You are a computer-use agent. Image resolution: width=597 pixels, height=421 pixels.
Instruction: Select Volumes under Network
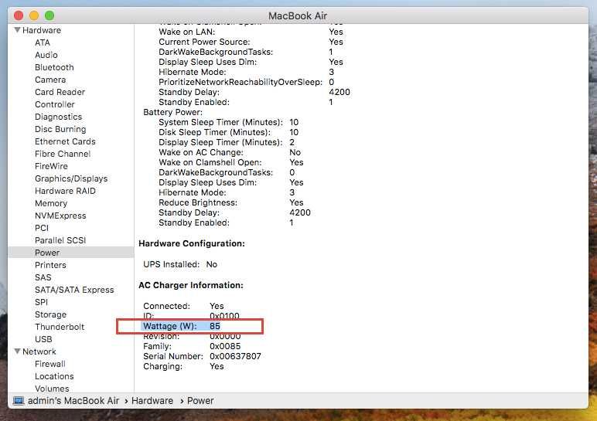pyautogui.click(x=52, y=389)
